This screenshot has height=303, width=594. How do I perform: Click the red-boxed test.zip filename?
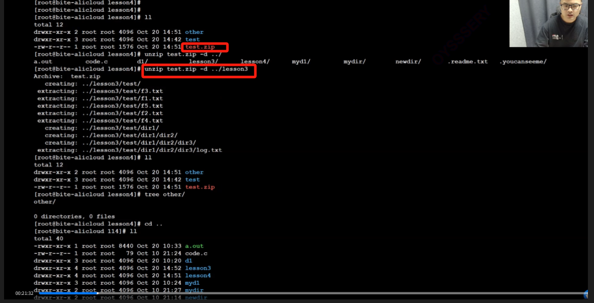click(200, 47)
